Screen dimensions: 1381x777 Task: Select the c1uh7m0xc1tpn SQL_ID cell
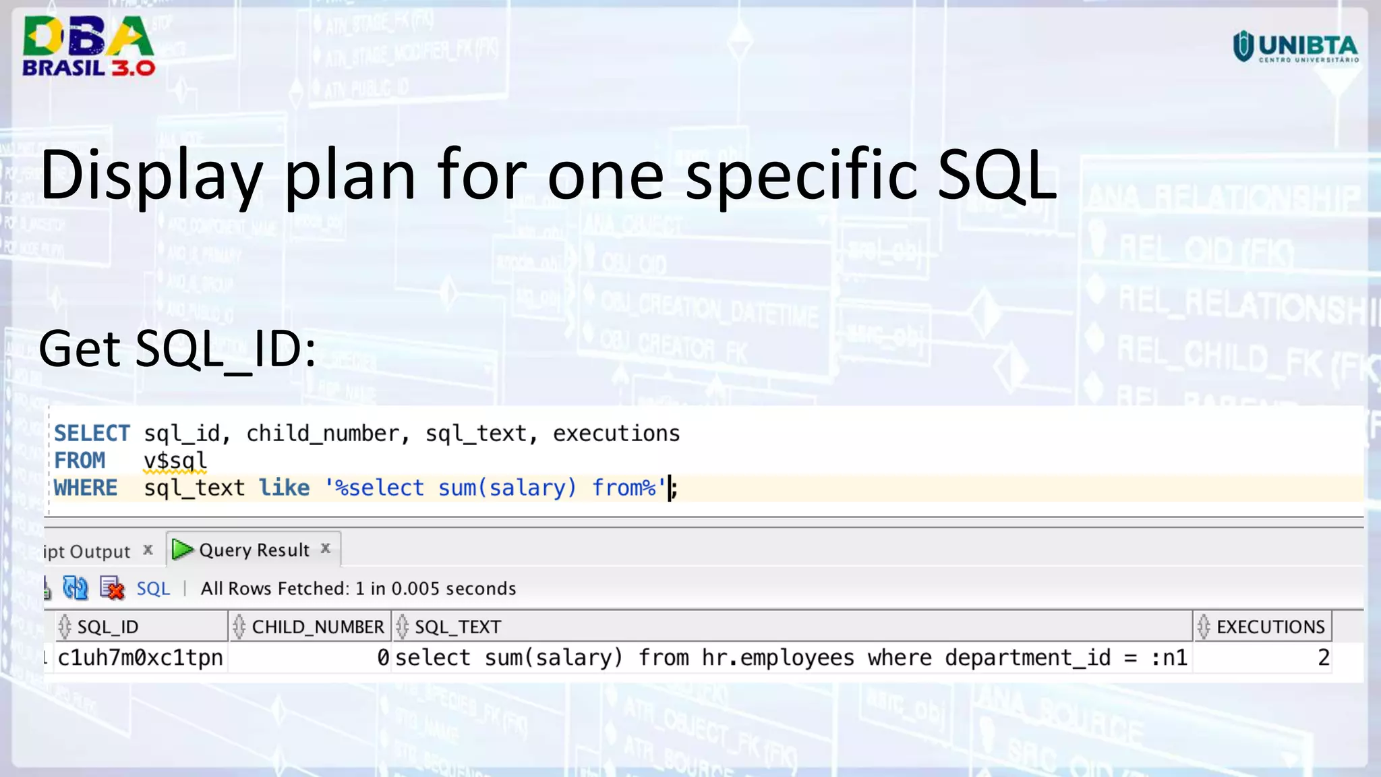pyautogui.click(x=140, y=658)
